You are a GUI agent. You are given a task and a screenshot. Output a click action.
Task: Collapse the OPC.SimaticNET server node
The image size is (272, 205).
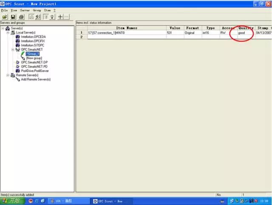[13, 50]
